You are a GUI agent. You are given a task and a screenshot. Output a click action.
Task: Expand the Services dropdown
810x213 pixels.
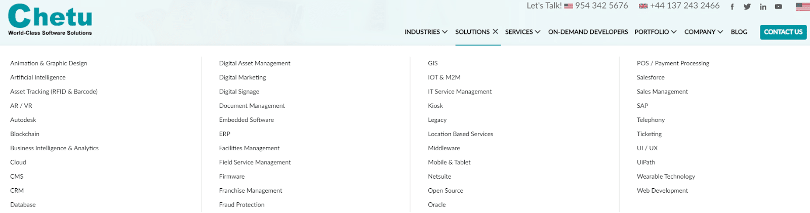(x=522, y=32)
